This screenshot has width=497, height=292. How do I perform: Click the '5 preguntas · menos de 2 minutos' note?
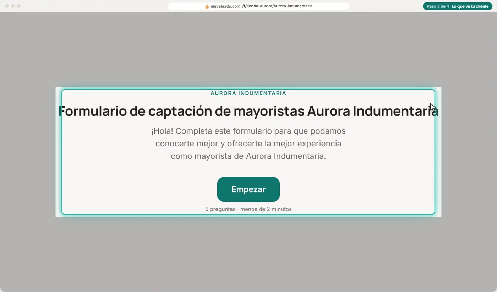pyautogui.click(x=248, y=209)
